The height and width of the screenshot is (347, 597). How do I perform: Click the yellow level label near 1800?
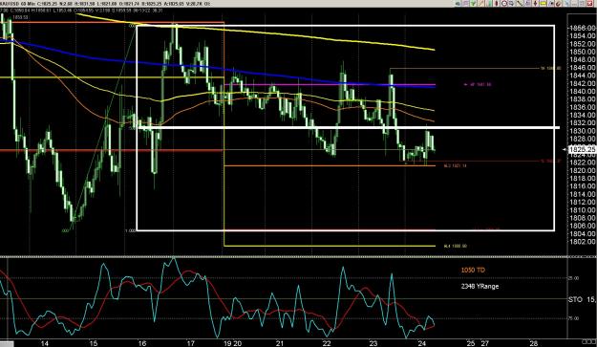point(455,246)
